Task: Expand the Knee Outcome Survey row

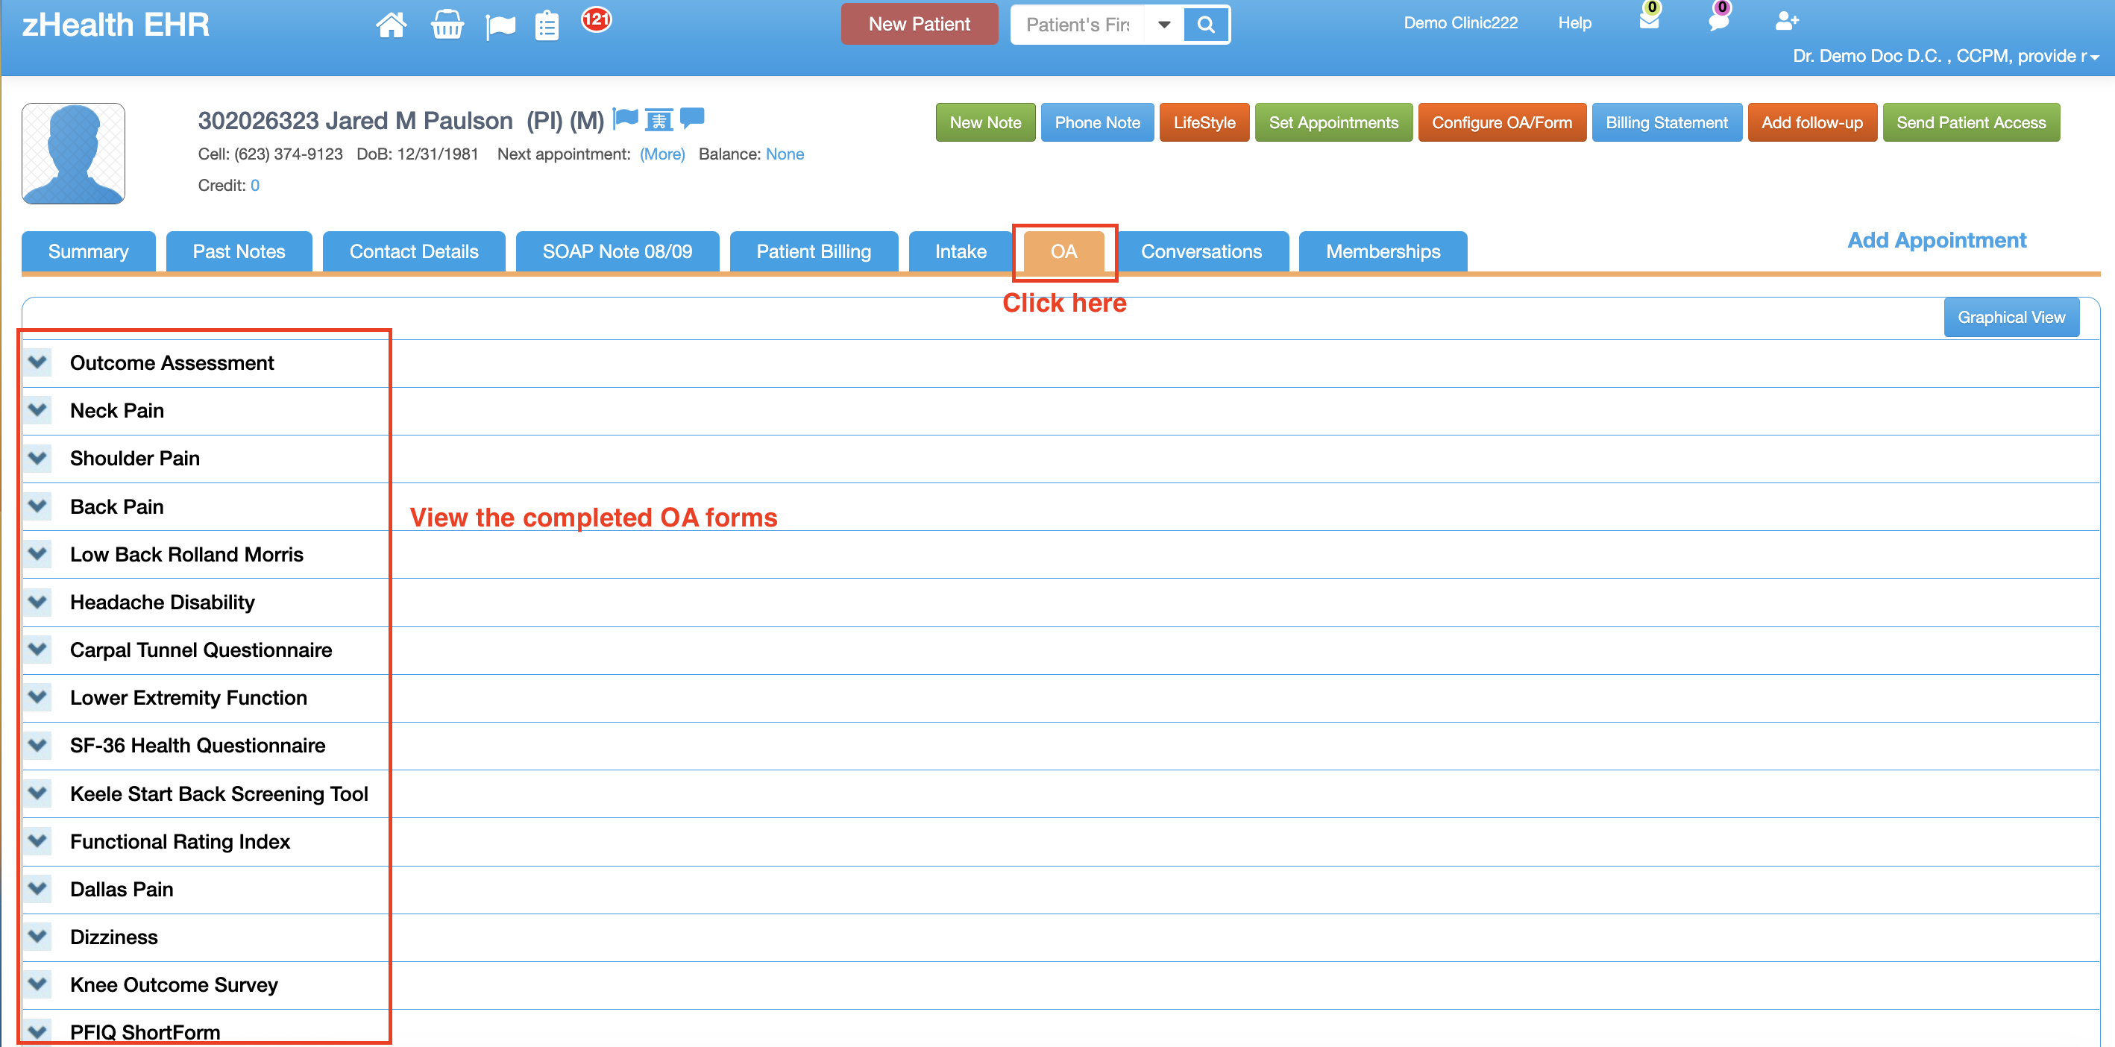Action: 37,982
